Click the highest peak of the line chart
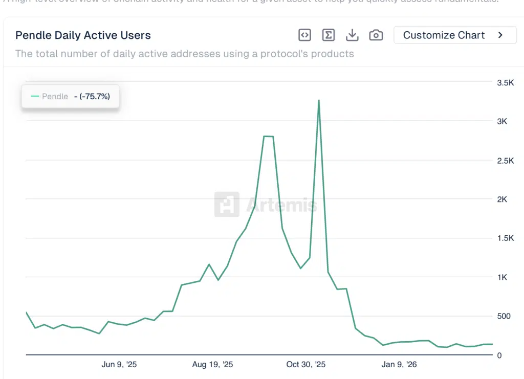524x379 pixels. 319,101
